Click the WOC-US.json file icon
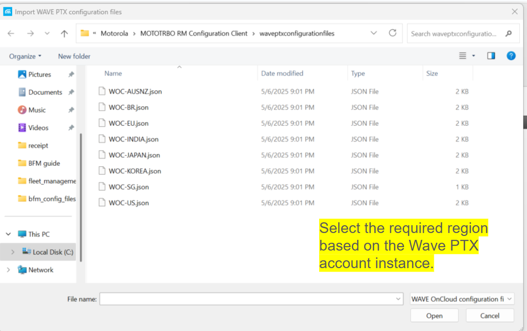Viewport: 527px width, 331px height. point(102,202)
